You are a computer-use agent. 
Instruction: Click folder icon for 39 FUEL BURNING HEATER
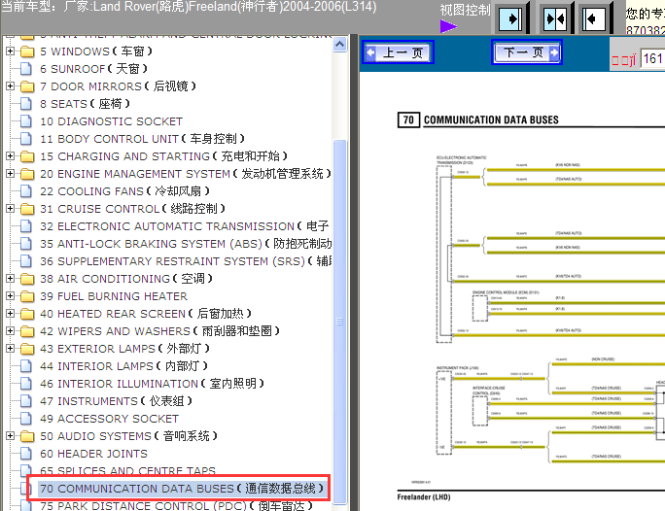pyautogui.click(x=27, y=296)
